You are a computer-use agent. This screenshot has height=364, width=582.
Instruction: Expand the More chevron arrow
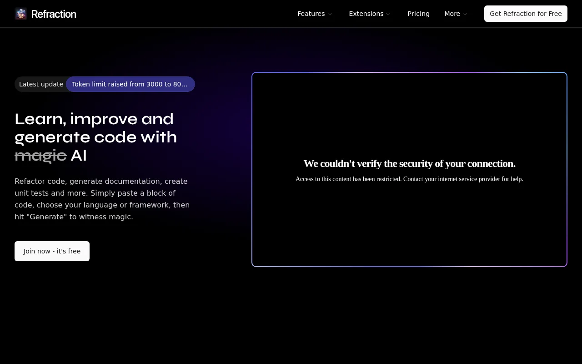[x=465, y=14]
